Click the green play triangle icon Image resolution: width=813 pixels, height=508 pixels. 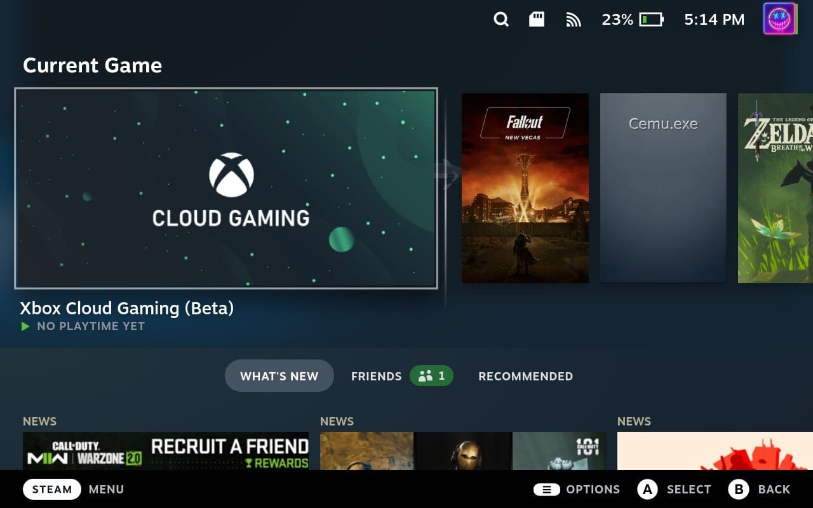(25, 326)
